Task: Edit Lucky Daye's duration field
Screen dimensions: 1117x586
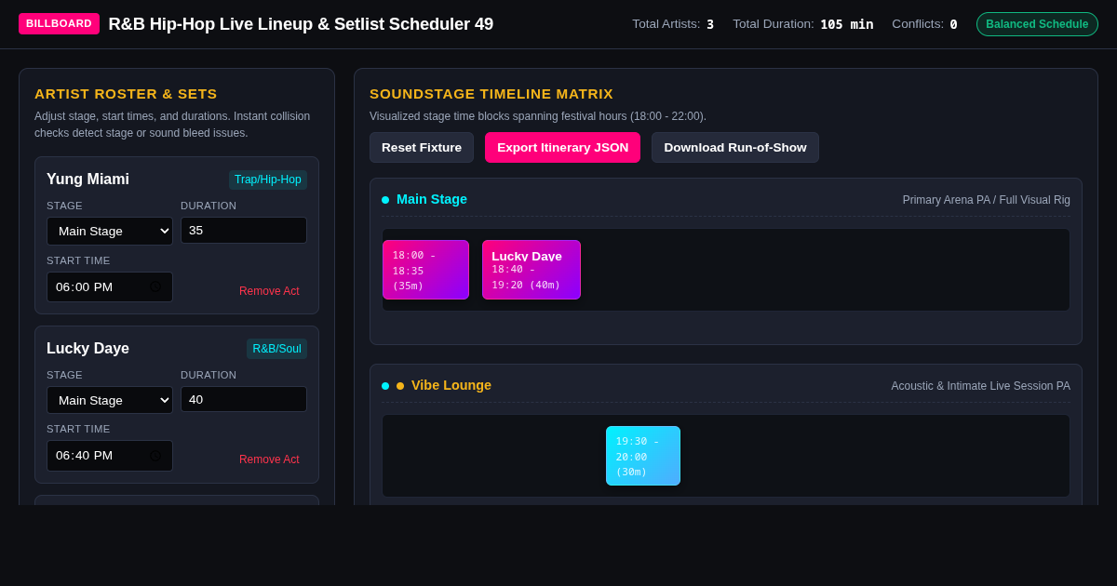Action: coord(244,399)
